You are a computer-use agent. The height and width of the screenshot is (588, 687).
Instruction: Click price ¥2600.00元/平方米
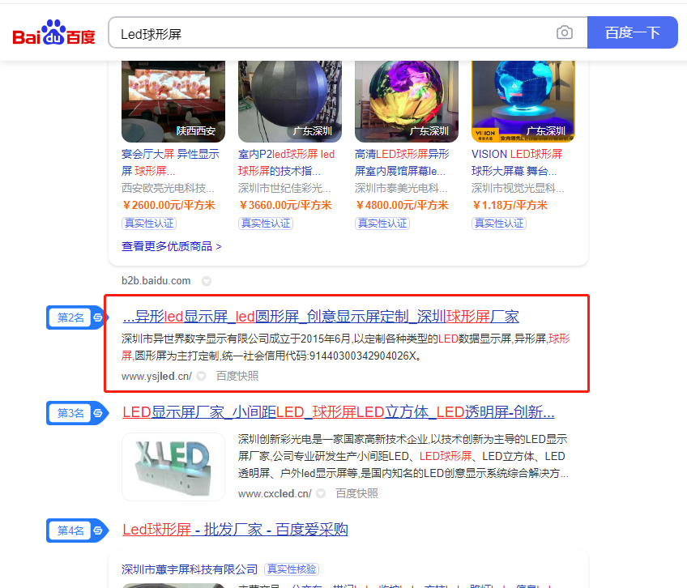click(169, 205)
